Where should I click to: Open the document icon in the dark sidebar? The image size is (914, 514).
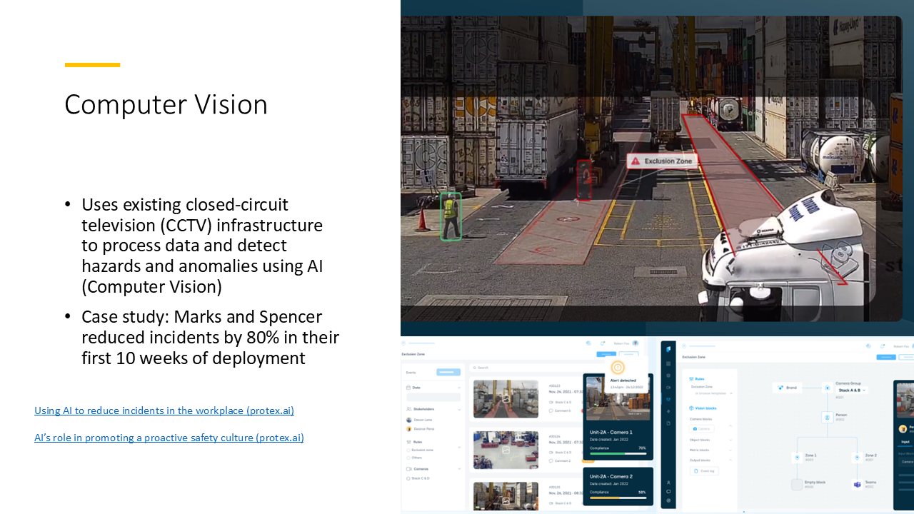pyautogui.click(x=668, y=423)
